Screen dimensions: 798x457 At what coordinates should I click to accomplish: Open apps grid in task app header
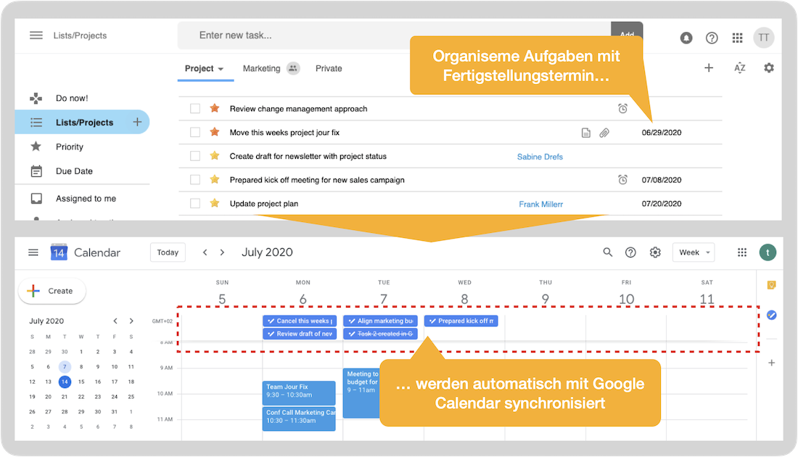(x=737, y=38)
